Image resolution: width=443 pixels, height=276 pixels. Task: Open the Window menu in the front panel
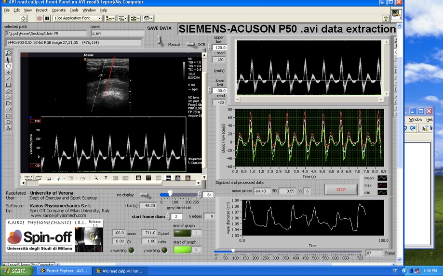click(x=89, y=10)
